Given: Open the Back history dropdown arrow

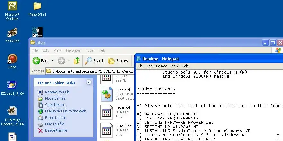Looking at the screenshot, I should coord(52,61).
